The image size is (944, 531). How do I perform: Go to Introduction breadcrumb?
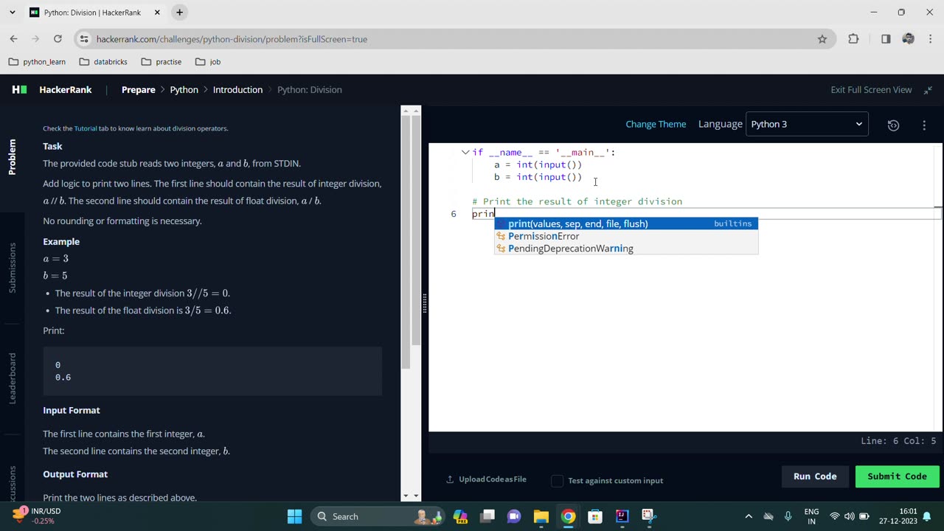click(x=237, y=90)
